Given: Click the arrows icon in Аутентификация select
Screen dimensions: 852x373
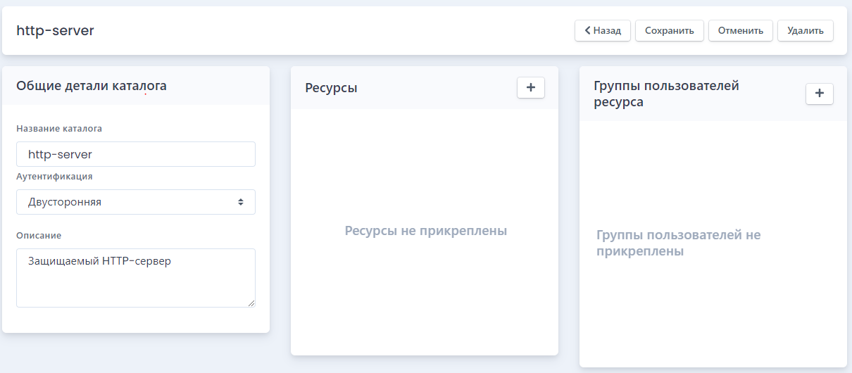Looking at the screenshot, I should click(x=241, y=202).
